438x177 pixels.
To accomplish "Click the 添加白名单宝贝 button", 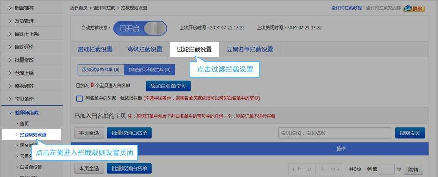I will 168,86.
